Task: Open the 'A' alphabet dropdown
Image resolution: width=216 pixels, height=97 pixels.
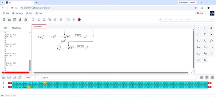Action: point(185,20)
